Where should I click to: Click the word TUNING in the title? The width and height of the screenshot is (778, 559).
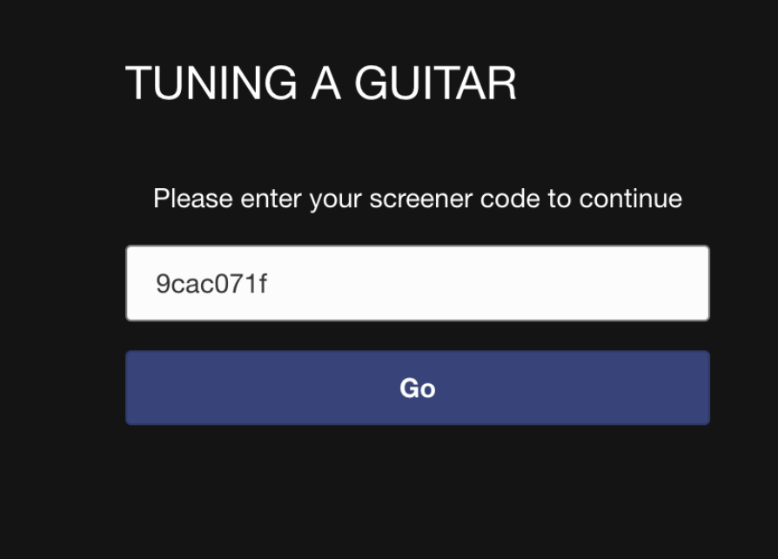click(x=211, y=84)
